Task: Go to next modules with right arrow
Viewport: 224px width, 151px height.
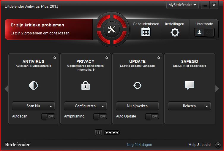Action: 217,89
